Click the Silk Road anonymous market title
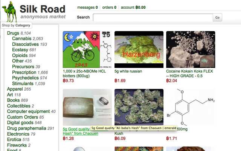This screenshot has width=241, height=151. click(x=43, y=12)
